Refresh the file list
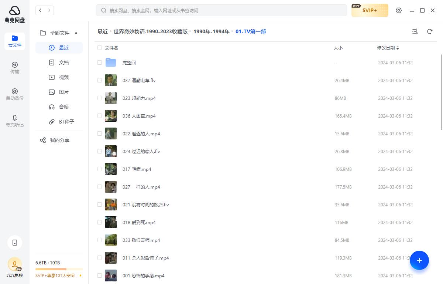Screen dimensions: 443x284 [430, 31]
